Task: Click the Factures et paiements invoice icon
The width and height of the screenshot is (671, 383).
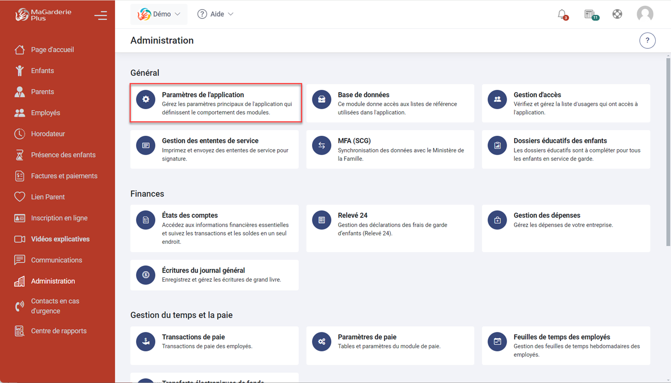Action: (x=20, y=176)
